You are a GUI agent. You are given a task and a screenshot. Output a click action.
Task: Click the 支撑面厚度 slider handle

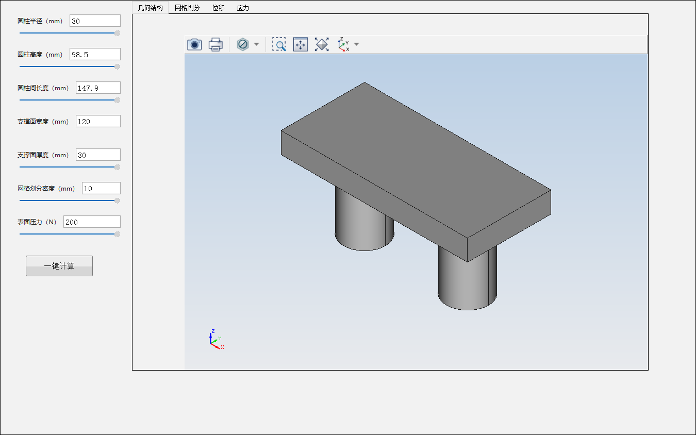[x=117, y=167]
